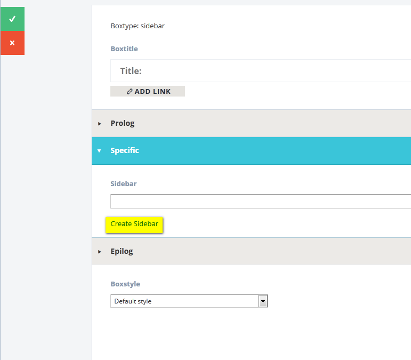Click the Boxtitle field label
411x360 pixels.
(x=124, y=49)
